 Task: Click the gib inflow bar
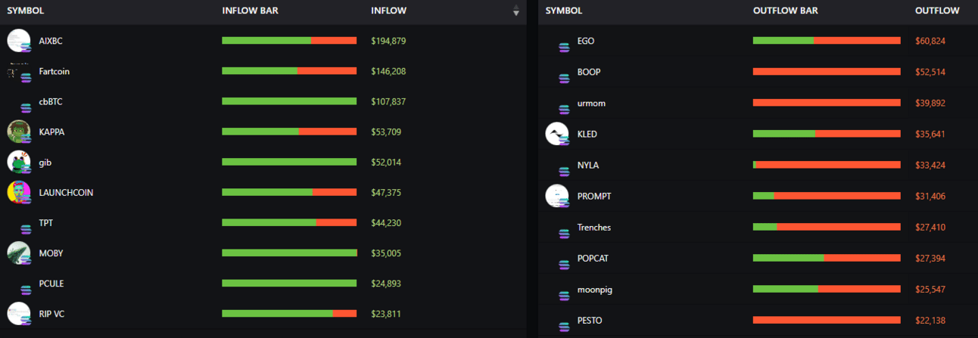pyautogui.click(x=289, y=162)
